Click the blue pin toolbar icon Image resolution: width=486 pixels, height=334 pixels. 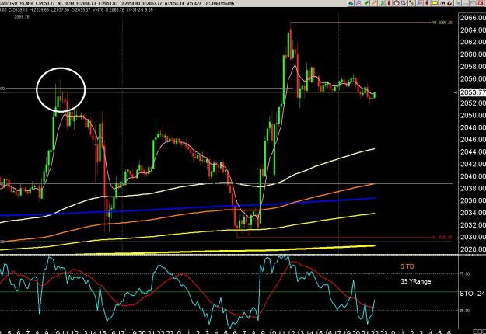pos(458,3)
